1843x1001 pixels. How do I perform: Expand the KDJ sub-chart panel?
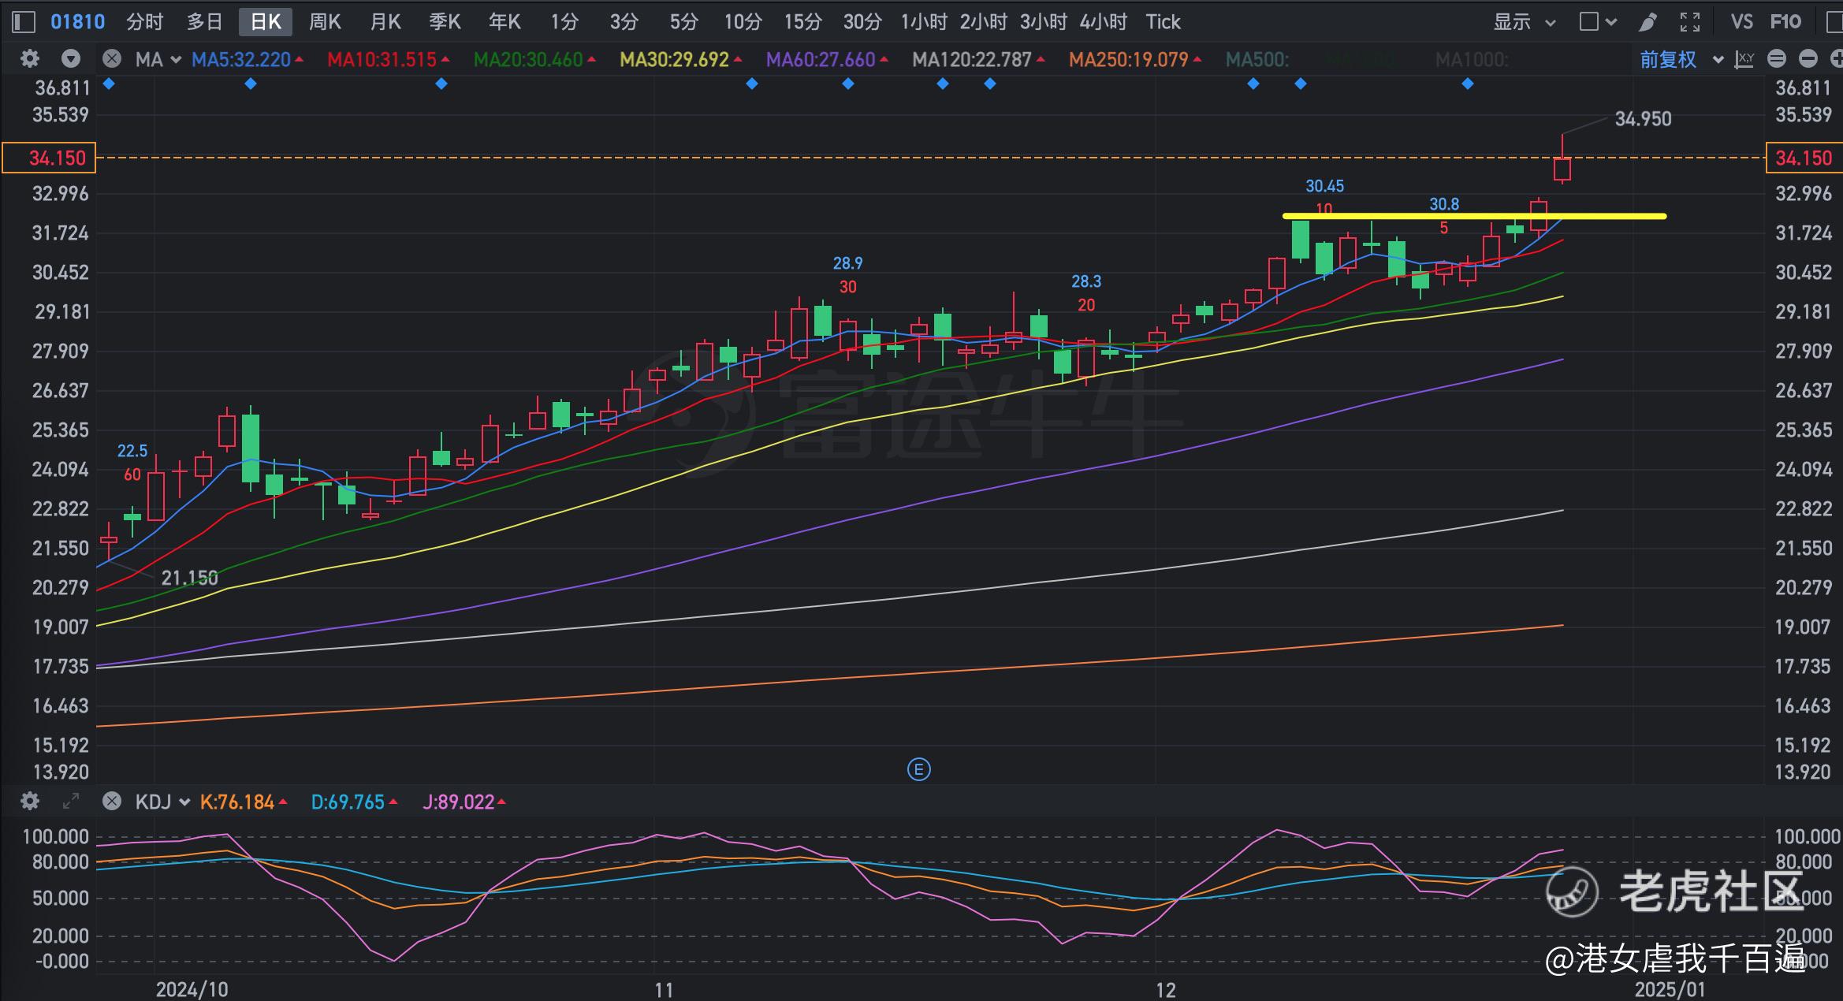pos(71,802)
